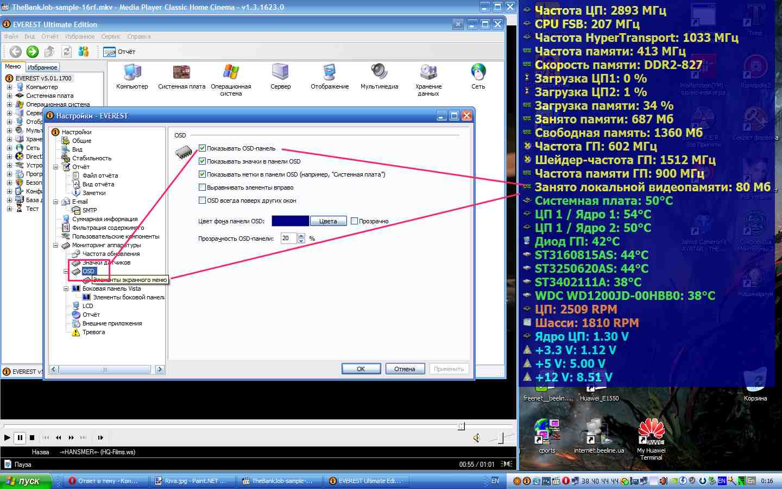782x489 pixels.
Task: Open the Мультимедиа category icon
Action: pos(379,77)
